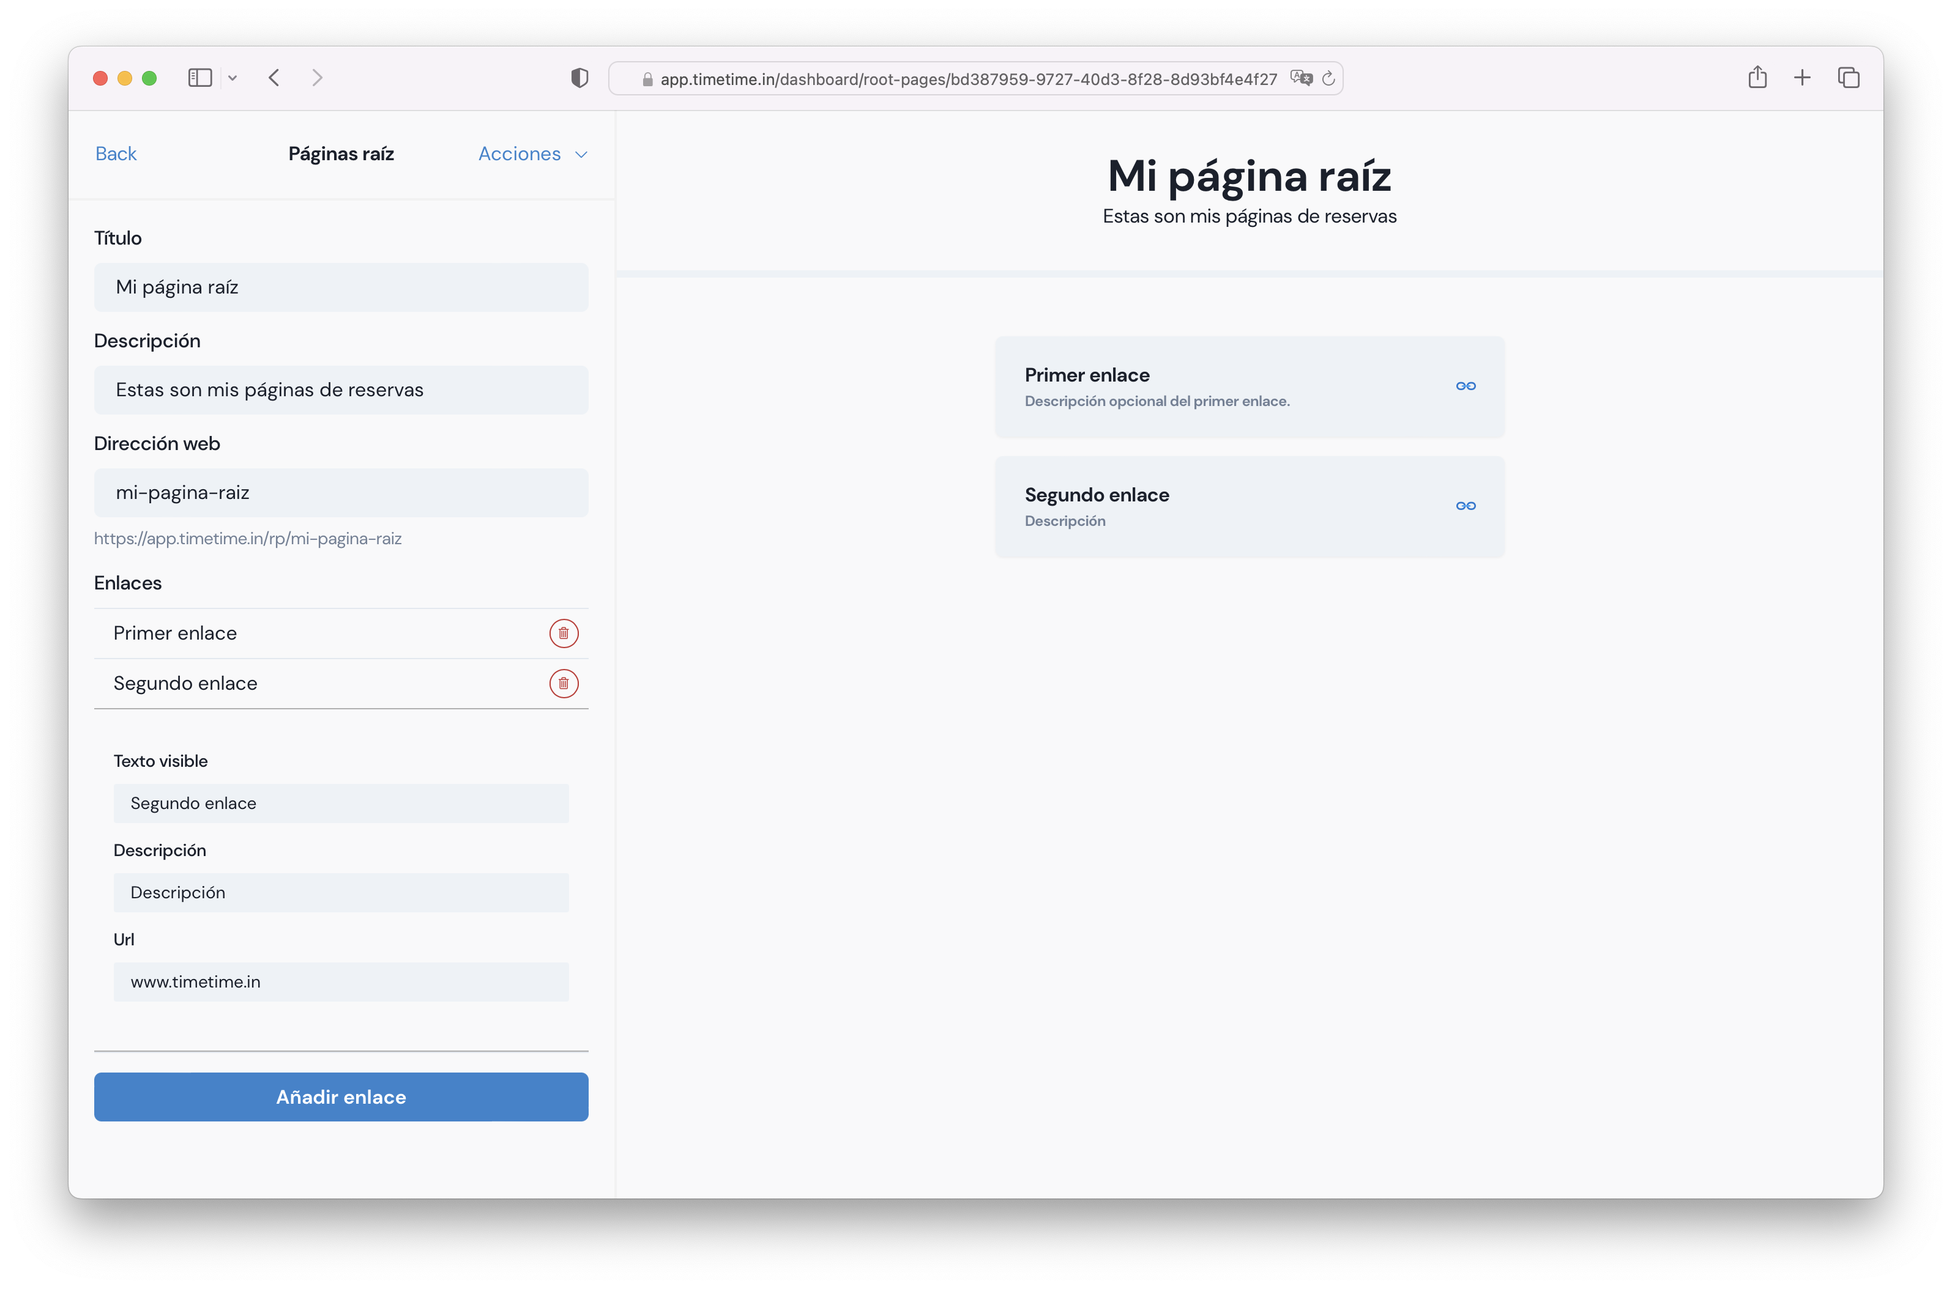Click the preview subtitle 'Estas son mis páginas de reservas'
The height and width of the screenshot is (1289, 1952).
point(1249,216)
